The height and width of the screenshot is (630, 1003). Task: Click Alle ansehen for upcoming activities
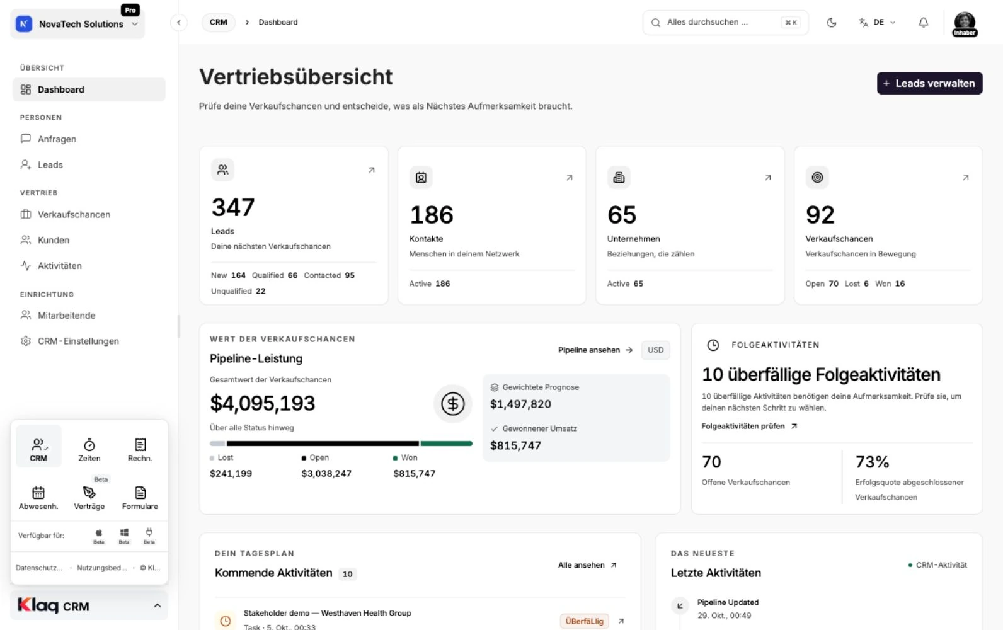587,565
